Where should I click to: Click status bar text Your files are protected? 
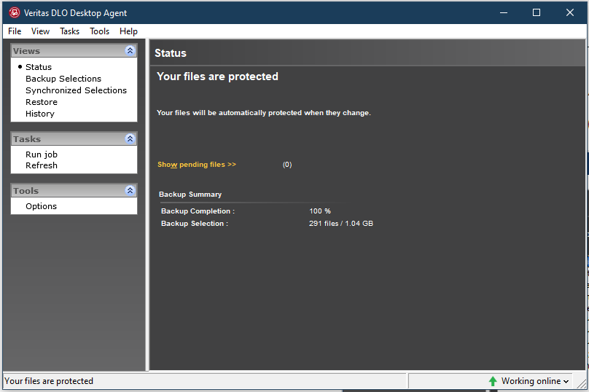point(48,381)
